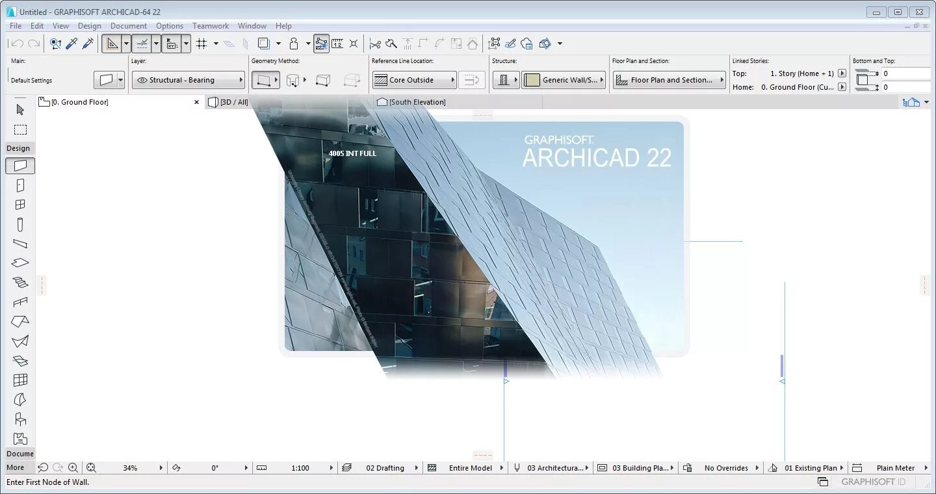Expand Floor Plan and Section settings
Viewport: 936px width, 494px height.
click(669, 80)
